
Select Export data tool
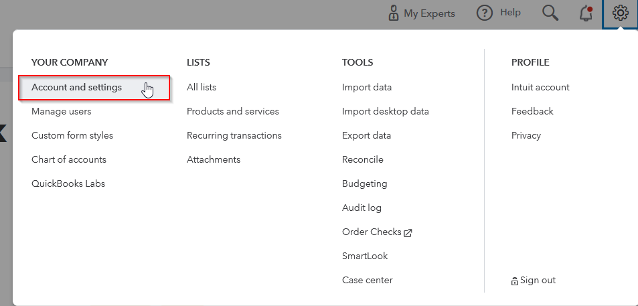click(x=367, y=135)
